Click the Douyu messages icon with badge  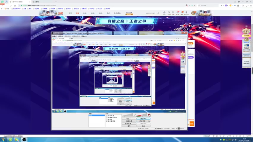[182, 13]
